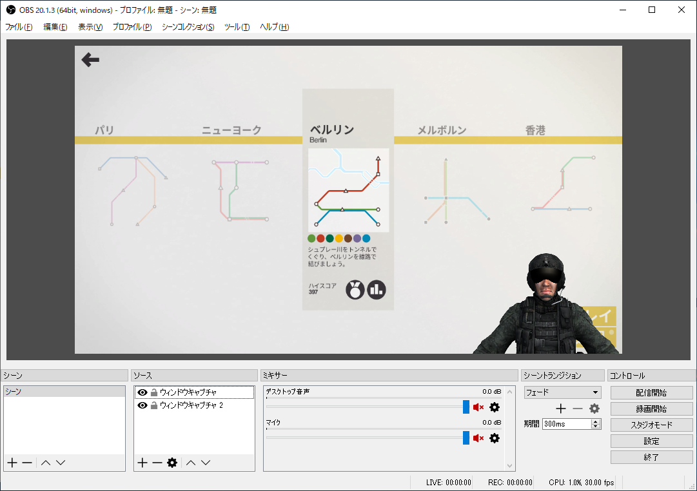Screen dimensions: 697x491
Task: Toggle visibility eye for ウィンドウキャプチャ
Action: tap(142, 392)
